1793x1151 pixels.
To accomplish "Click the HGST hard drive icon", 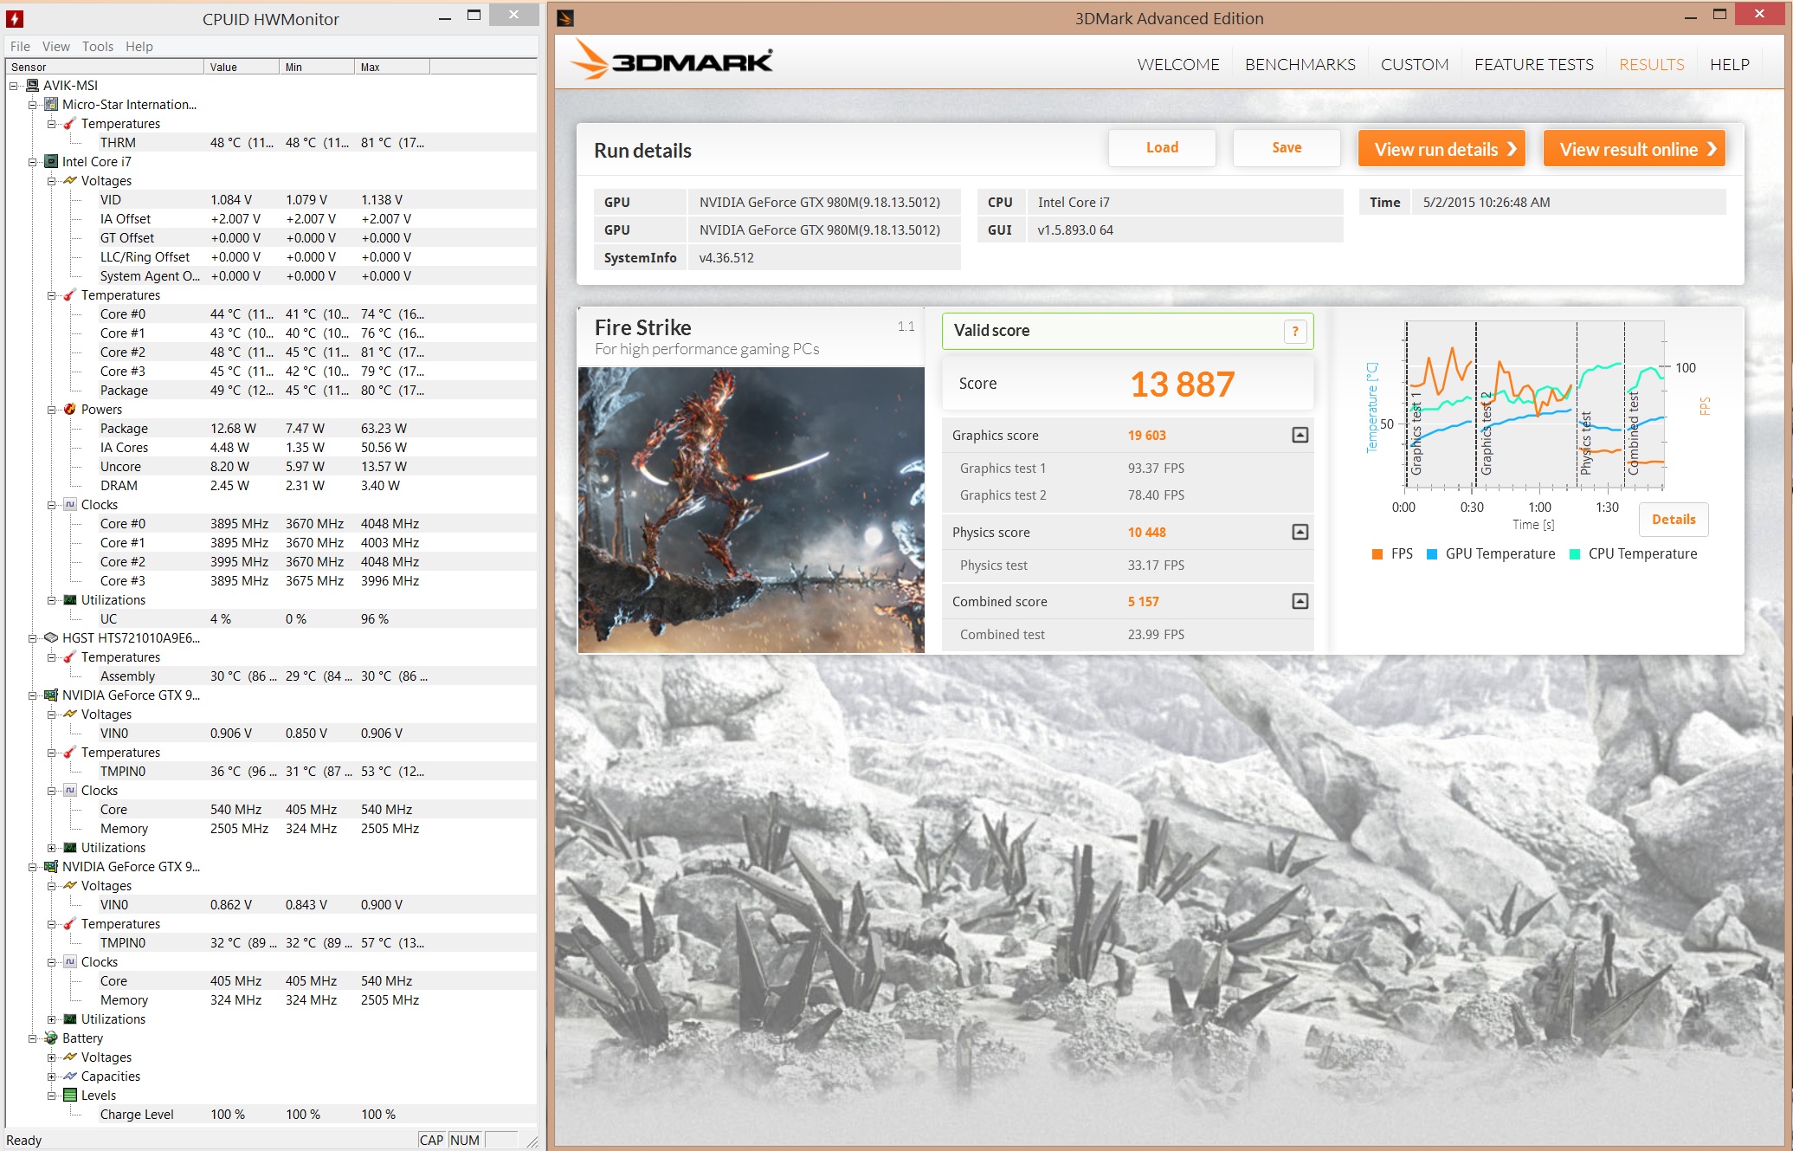I will [x=51, y=637].
